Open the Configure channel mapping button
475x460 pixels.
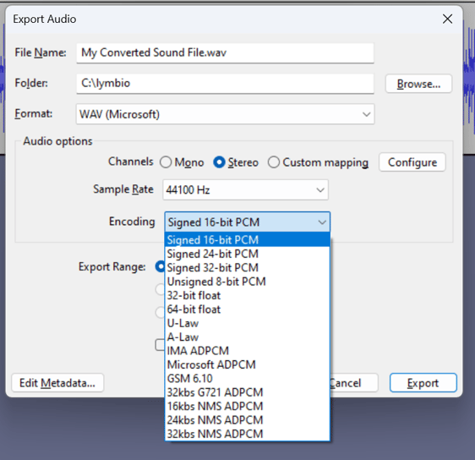pyautogui.click(x=412, y=162)
